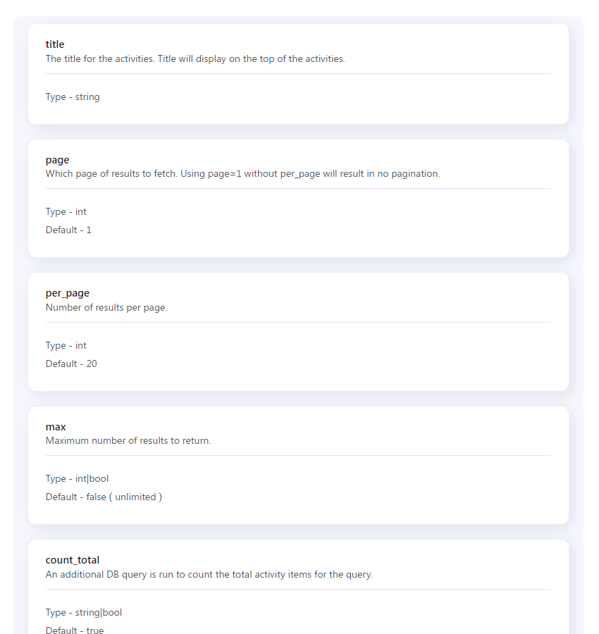599x634 pixels.
Task: Click 'Type - string' in title card
Action: point(73,97)
